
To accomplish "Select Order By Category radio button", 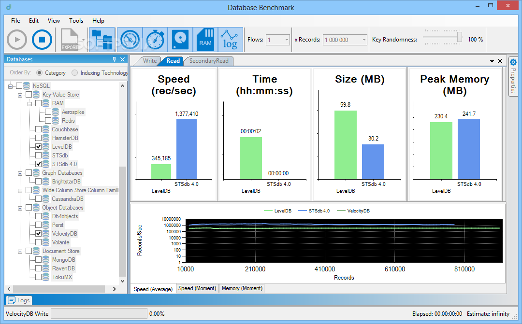I will click(39, 72).
